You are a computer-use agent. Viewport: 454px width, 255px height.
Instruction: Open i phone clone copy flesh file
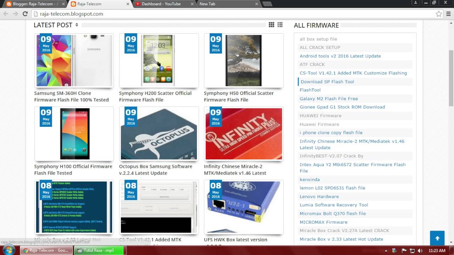pos(331,132)
